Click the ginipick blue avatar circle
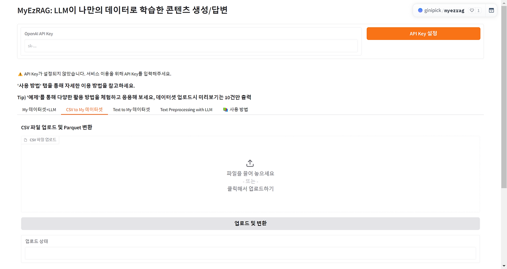The width and height of the screenshot is (507, 269). (420, 11)
